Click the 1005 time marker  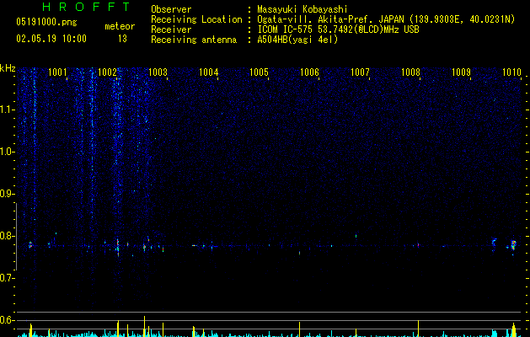pyautogui.click(x=259, y=72)
